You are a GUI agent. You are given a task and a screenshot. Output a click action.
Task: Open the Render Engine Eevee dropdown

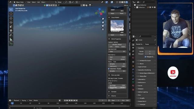click(150, 44)
